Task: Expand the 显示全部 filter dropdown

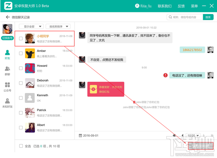Action: (x=31, y=26)
